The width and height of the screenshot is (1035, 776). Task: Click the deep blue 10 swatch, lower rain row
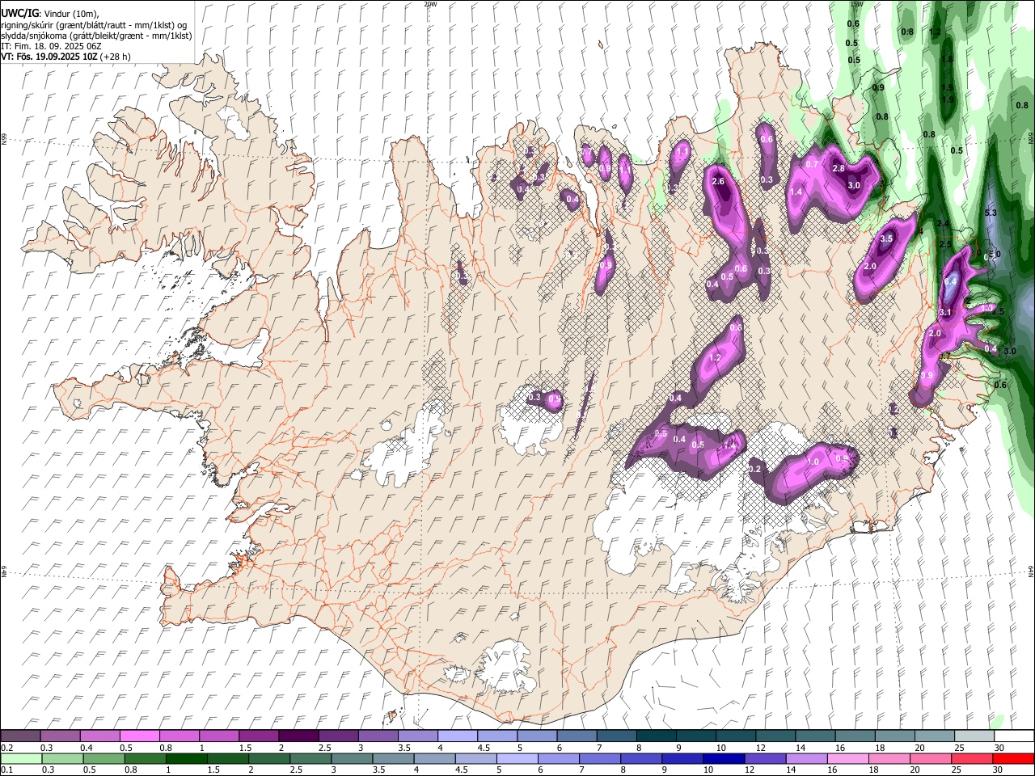tap(724, 758)
